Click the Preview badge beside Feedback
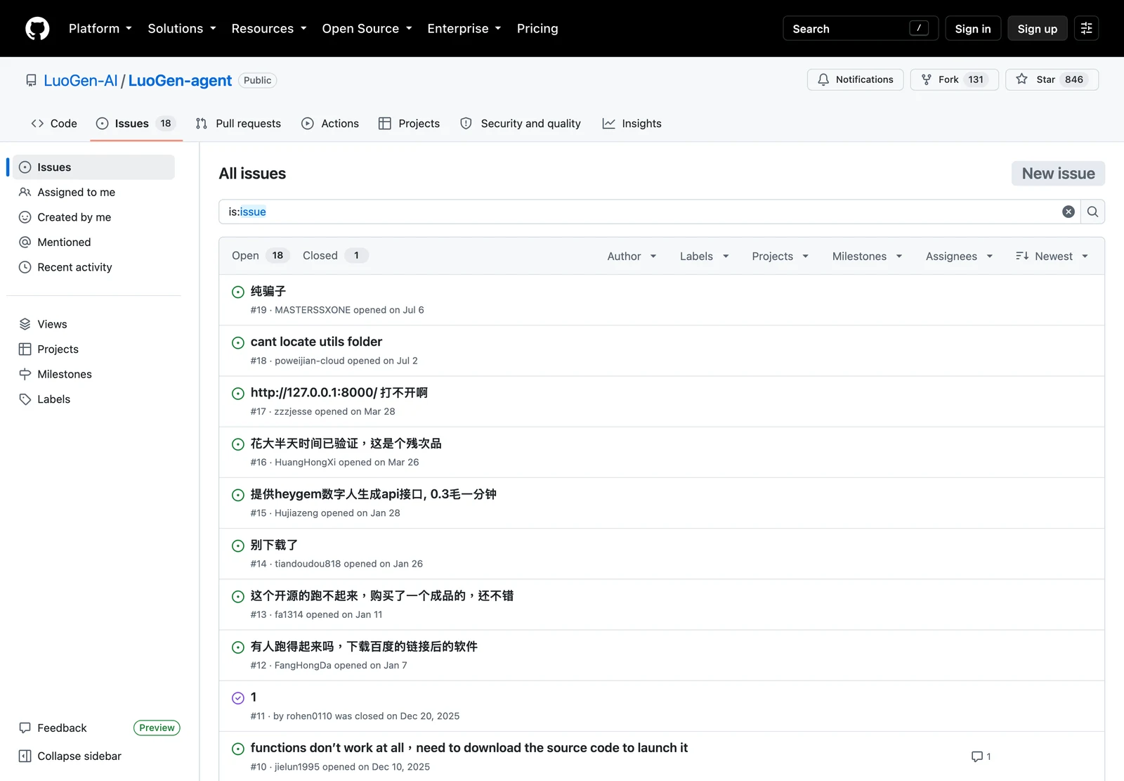This screenshot has height=781, width=1124. tap(157, 728)
